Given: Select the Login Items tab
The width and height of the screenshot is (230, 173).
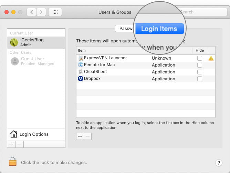Looking at the screenshot, I should point(159,29).
